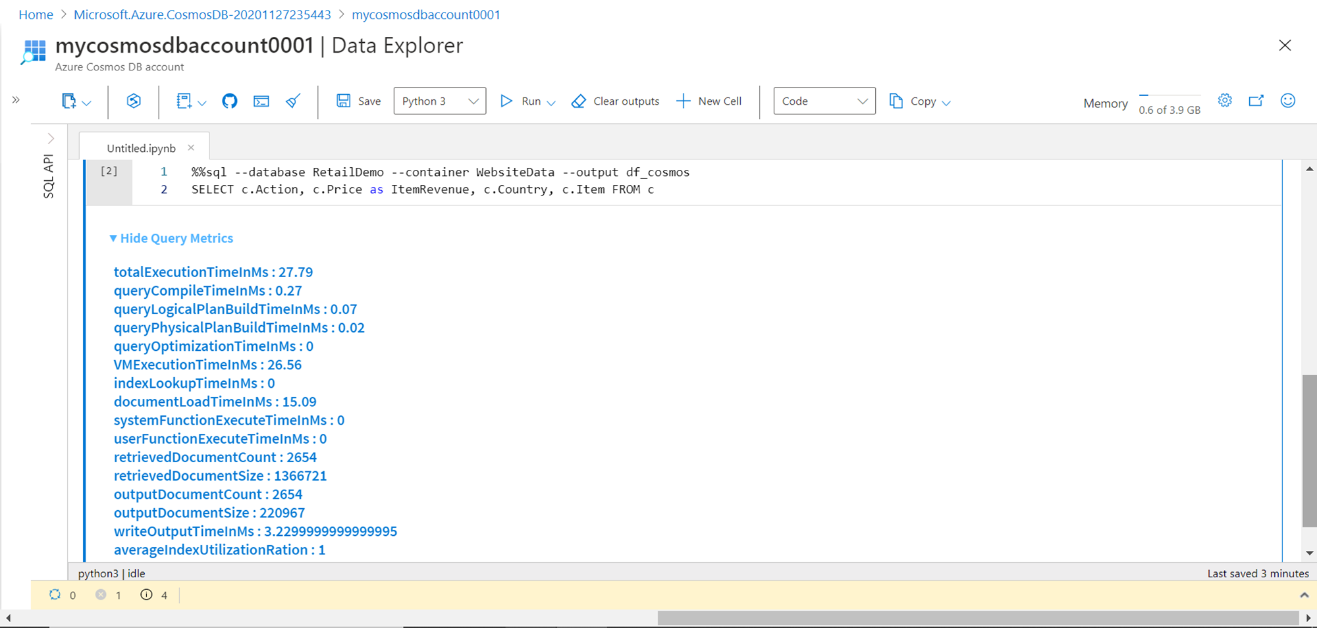Add a New Cell to the notebook

pos(709,101)
